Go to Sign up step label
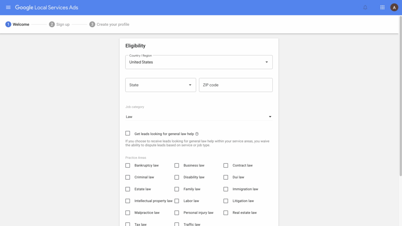Screen dimensions: 402x226 (x=63, y=24)
